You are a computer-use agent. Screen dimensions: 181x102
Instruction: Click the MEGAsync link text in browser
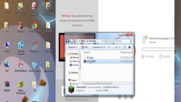point(66,16)
